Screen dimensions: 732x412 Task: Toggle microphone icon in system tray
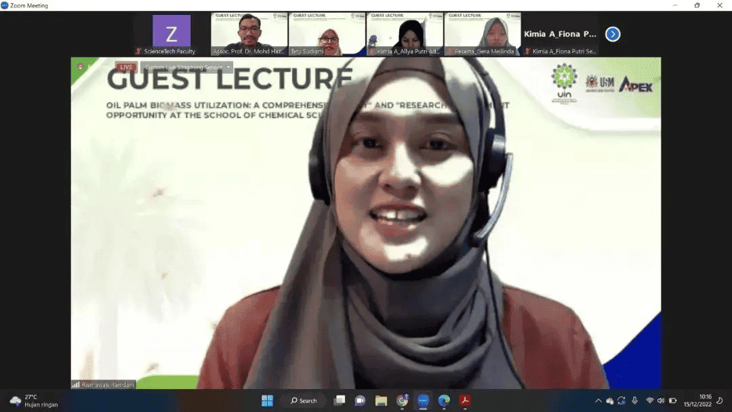click(x=634, y=400)
